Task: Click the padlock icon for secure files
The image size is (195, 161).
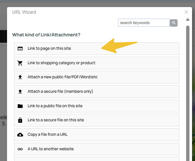Action: (x=20, y=120)
